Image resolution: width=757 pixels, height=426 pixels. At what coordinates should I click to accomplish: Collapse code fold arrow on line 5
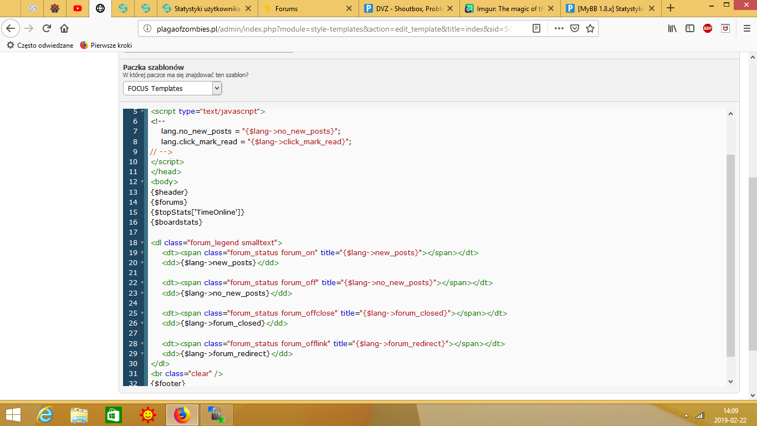(x=142, y=111)
